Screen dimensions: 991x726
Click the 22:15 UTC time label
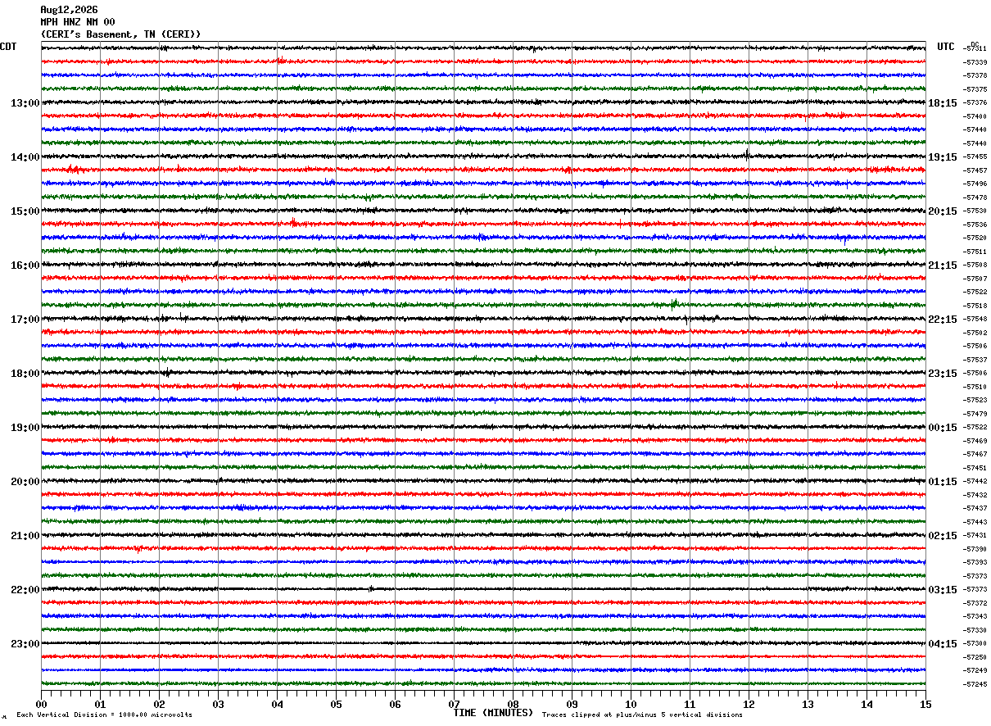pos(943,319)
